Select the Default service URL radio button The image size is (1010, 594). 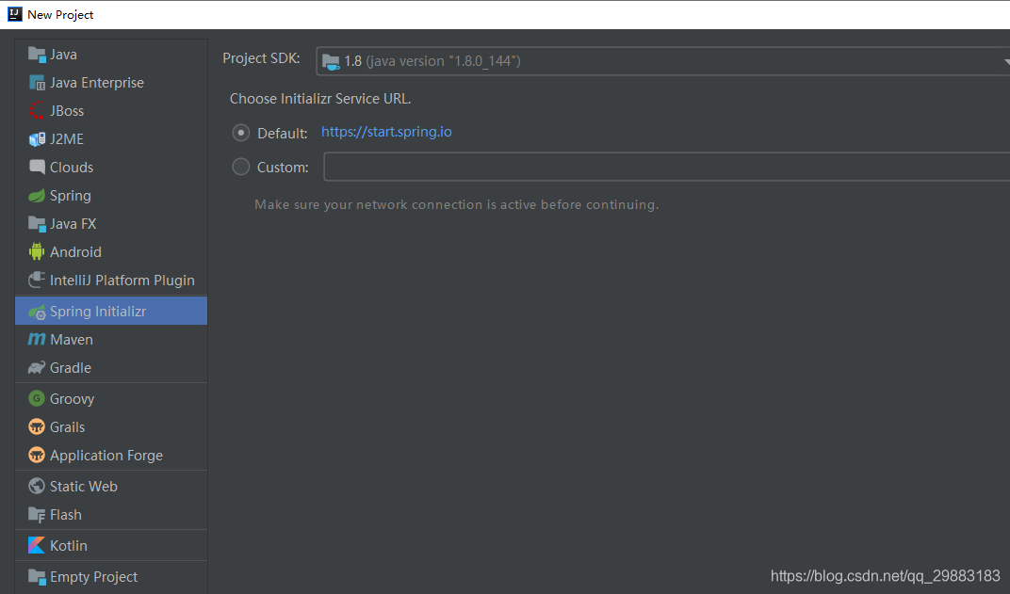coord(241,134)
